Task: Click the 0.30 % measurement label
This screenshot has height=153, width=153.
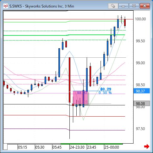Action: pos(105,93)
